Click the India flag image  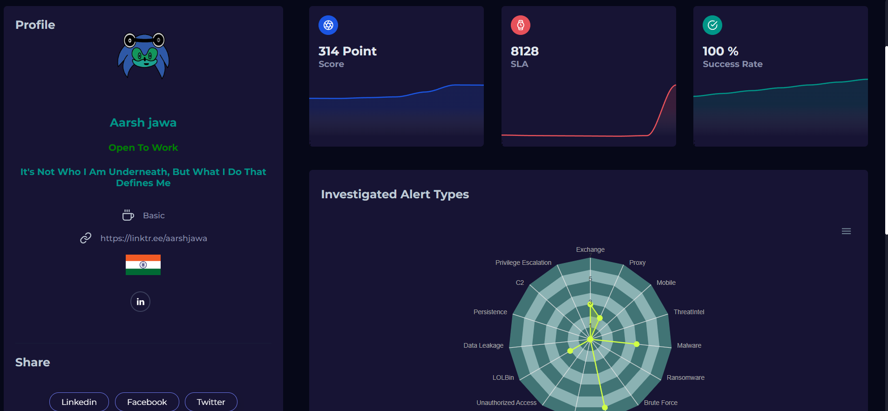click(x=143, y=265)
